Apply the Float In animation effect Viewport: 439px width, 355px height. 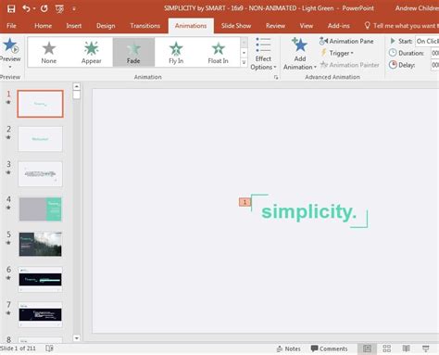(218, 52)
